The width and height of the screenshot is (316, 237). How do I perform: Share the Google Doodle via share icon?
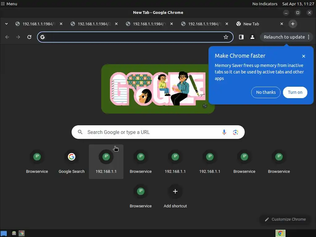[205, 106]
